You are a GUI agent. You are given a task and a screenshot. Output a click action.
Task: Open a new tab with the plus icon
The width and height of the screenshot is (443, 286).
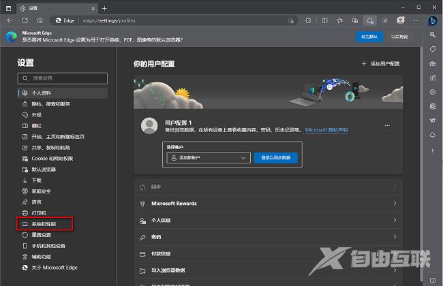click(104, 7)
